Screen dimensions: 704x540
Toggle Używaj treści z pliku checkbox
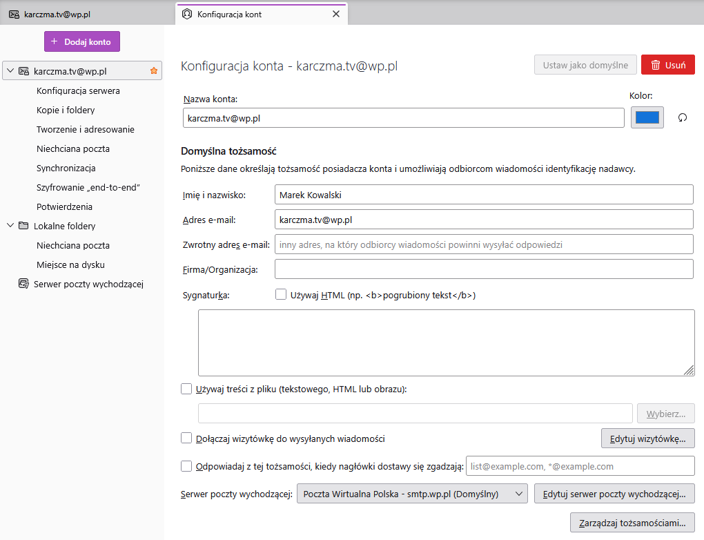click(186, 389)
